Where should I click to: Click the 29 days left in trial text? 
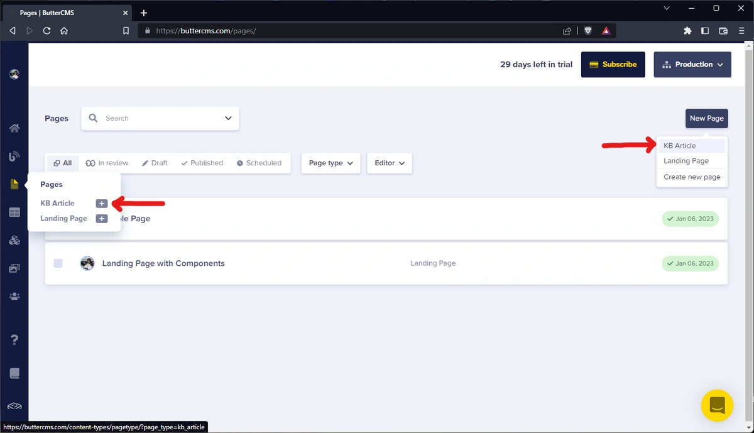coord(536,64)
